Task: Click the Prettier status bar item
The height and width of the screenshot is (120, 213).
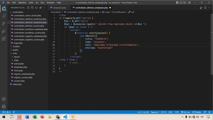Action: [197, 112]
